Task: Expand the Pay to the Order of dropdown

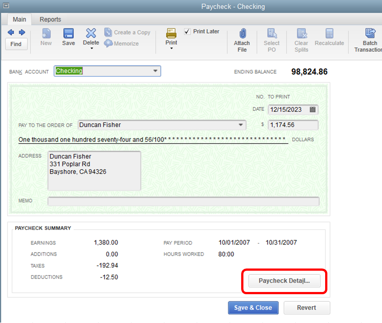Action: coord(240,125)
